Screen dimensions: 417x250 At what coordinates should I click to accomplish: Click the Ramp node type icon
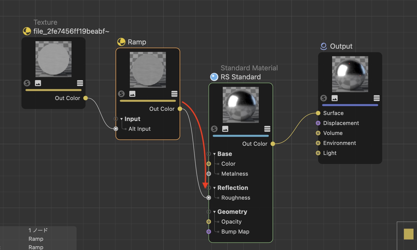[x=121, y=42]
